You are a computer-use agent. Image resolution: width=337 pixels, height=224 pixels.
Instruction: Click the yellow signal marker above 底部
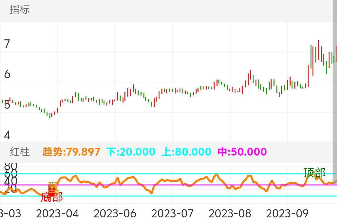[53, 187]
